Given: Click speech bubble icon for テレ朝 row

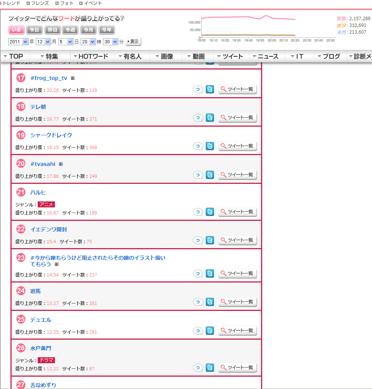Looking at the screenshot, I should click(x=198, y=118).
